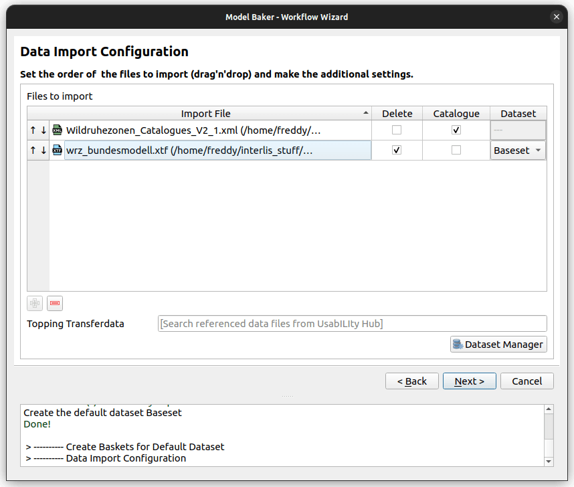Click the up arrow on the Wildruhezonen row
Viewport: 574px width, 487px height.
tap(32, 130)
